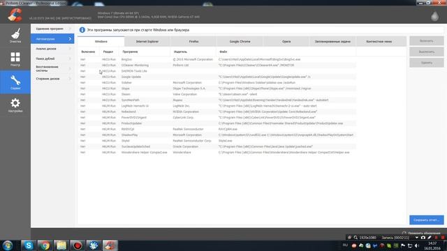
Task: Select the Steam startup entry row
Action: (217, 94)
